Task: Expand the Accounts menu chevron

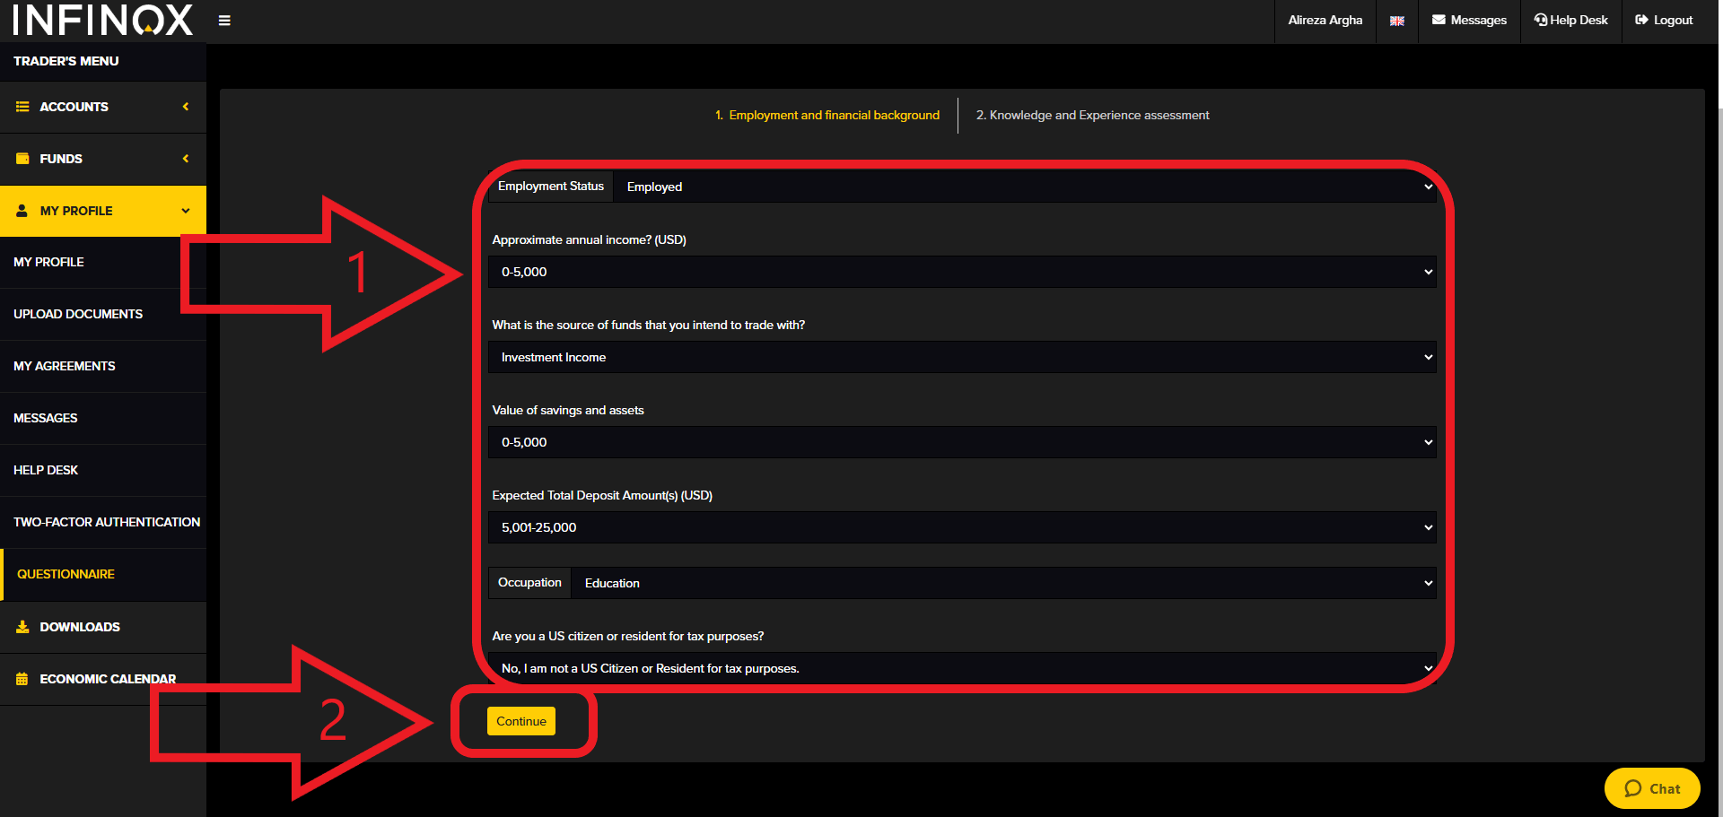Action: (x=186, y=107)
